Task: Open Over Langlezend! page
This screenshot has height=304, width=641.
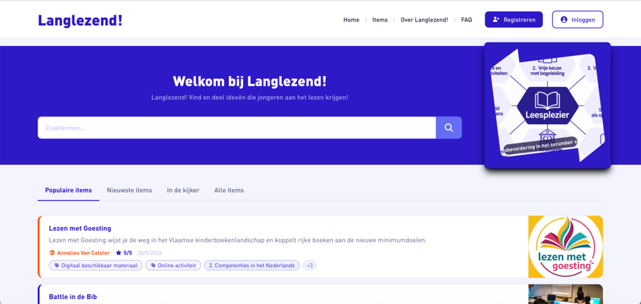Action: tap(424, 20)
